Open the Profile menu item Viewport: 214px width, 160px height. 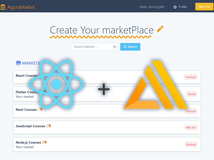coord(183,7)
